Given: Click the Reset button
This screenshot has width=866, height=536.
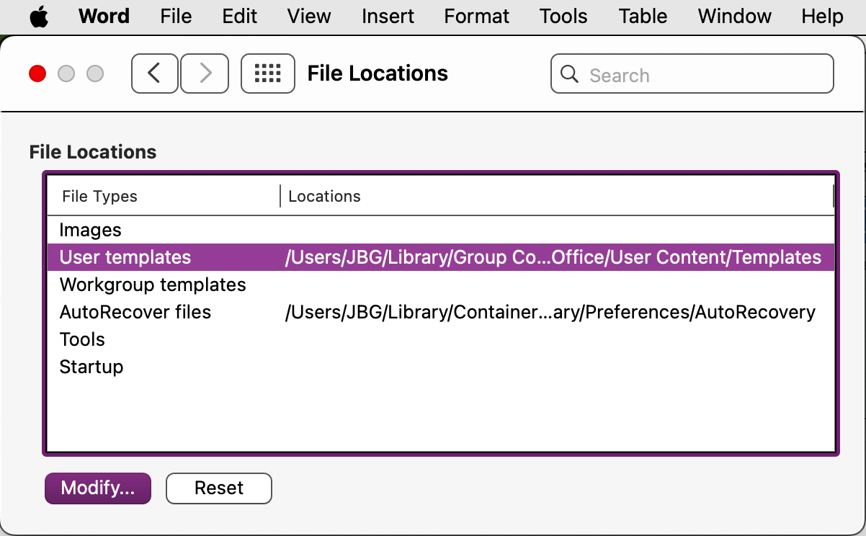Looking at the screenshot, I should (219, 488).
